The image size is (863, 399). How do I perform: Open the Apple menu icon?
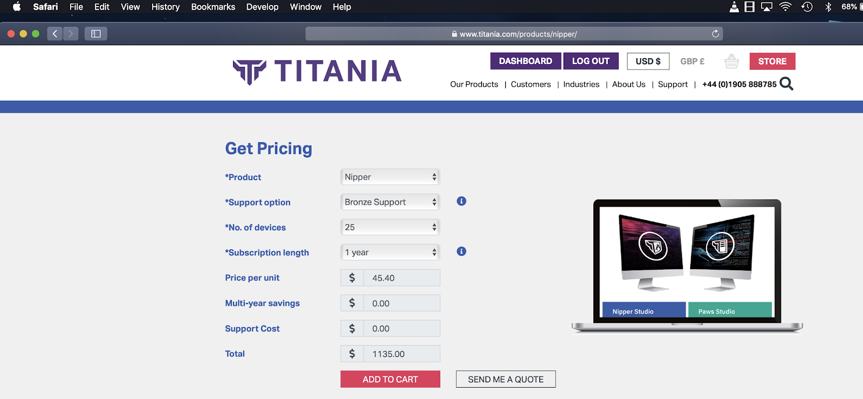(x=17, y=7)
